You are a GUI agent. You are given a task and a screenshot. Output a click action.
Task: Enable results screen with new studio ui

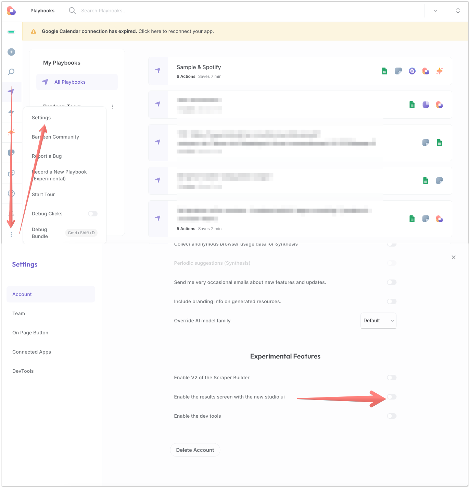pos(392,397)
